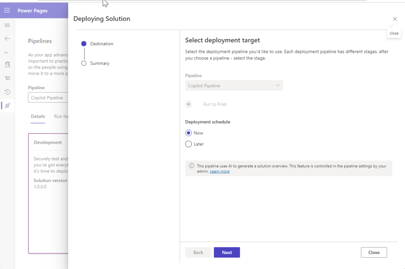Click the Back button
This screenshot has width=405, height=269.
pos(198,252)
